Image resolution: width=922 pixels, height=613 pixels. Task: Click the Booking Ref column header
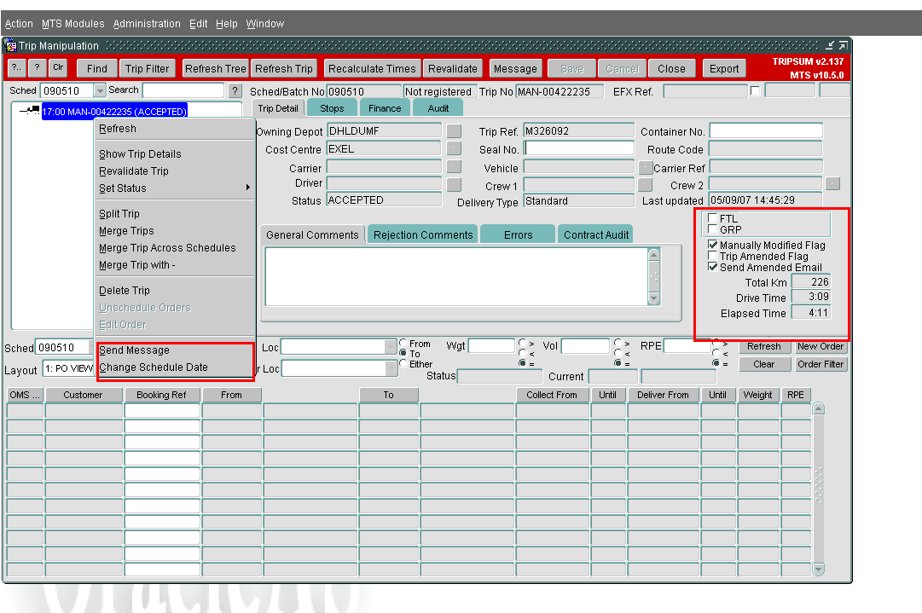(x=161, y=395)
